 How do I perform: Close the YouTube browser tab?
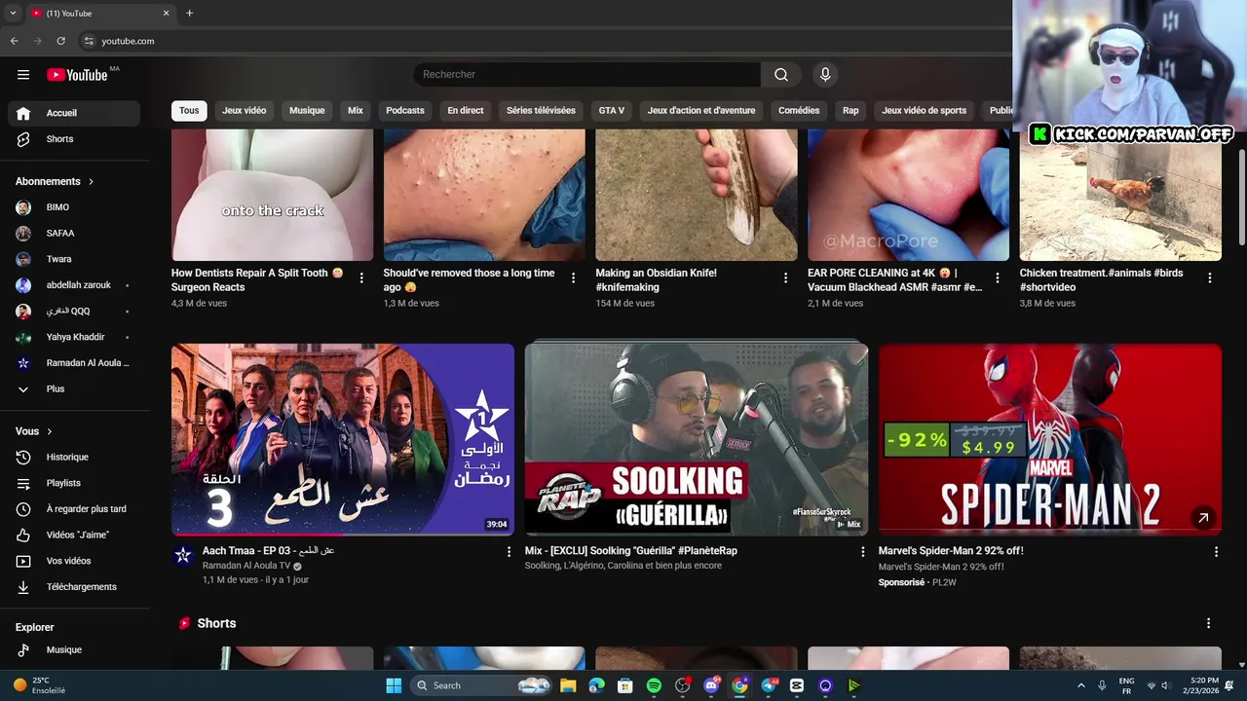166,13
